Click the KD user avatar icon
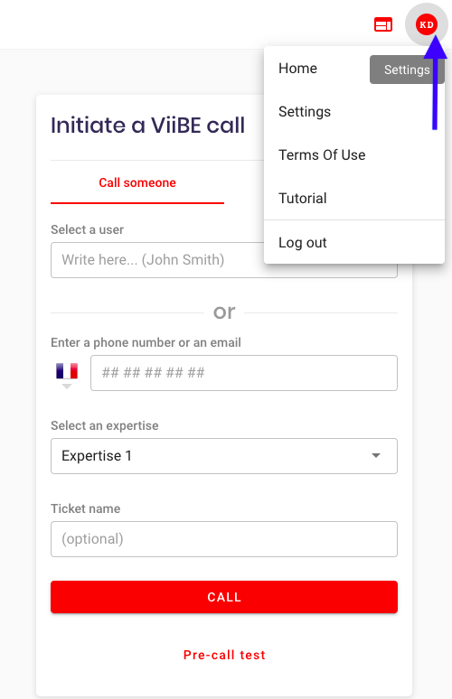The image size is (452, 699). click(426, 24)
